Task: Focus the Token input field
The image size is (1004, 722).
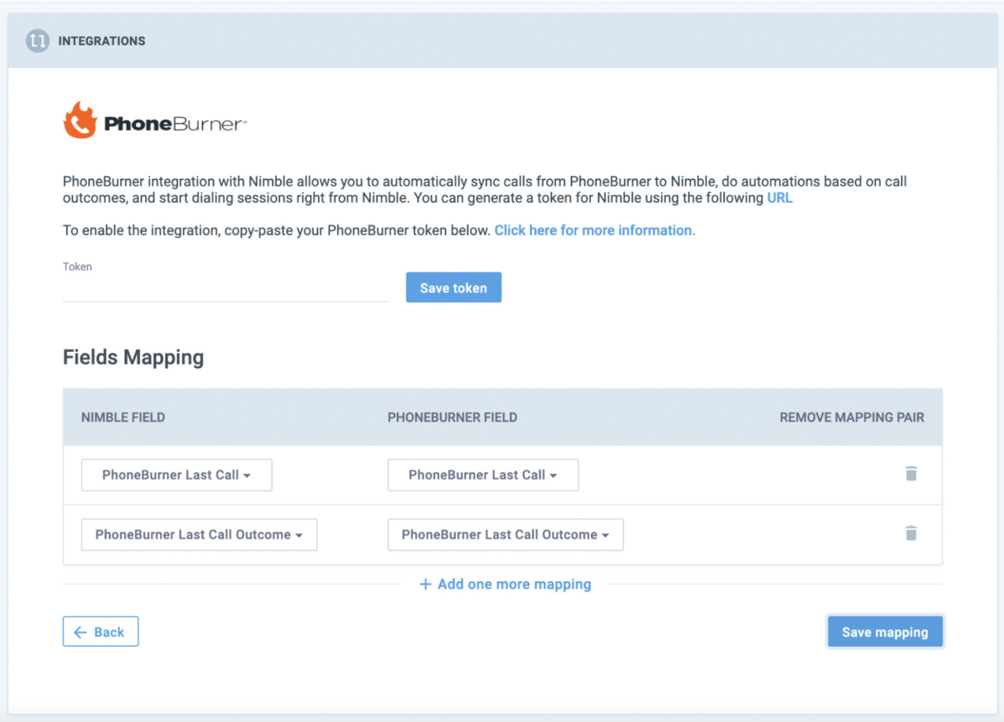Action: [225, 290]
